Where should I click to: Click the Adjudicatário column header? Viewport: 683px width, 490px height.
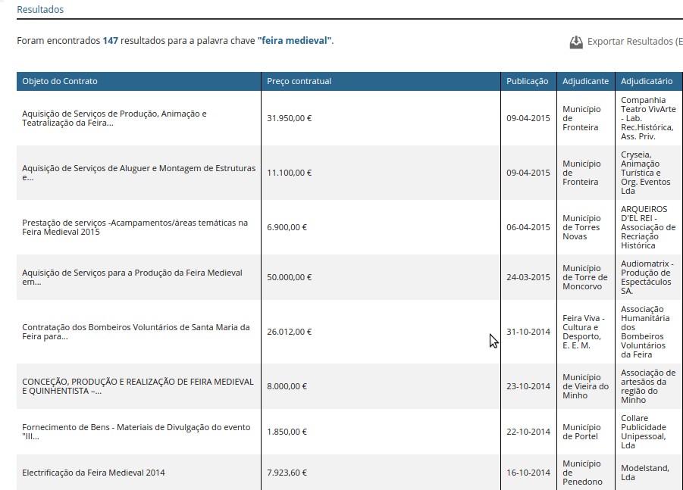click(x=647, y=81)
